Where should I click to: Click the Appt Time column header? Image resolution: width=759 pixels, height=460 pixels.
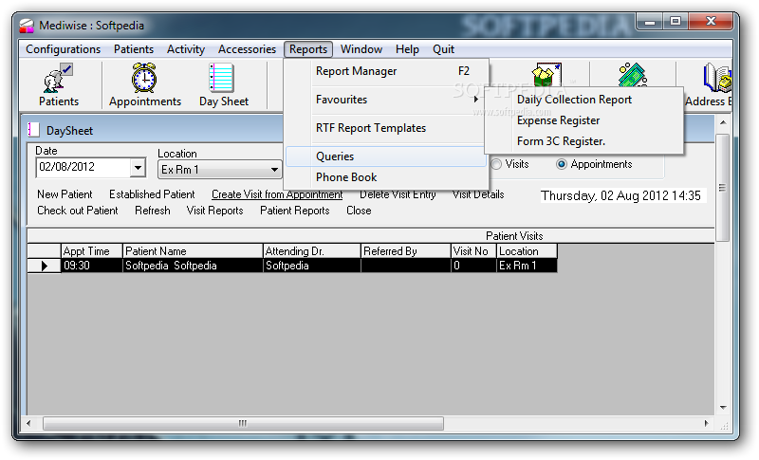click(x=92, y=251)
